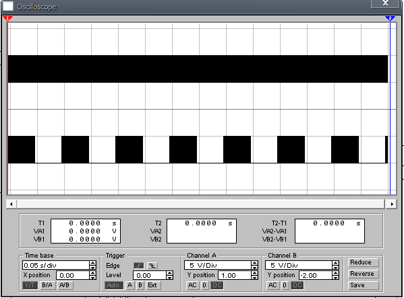Increase time base s/div value
The width and height of the screenshot is (404, 298).
(x=93, y=263)
